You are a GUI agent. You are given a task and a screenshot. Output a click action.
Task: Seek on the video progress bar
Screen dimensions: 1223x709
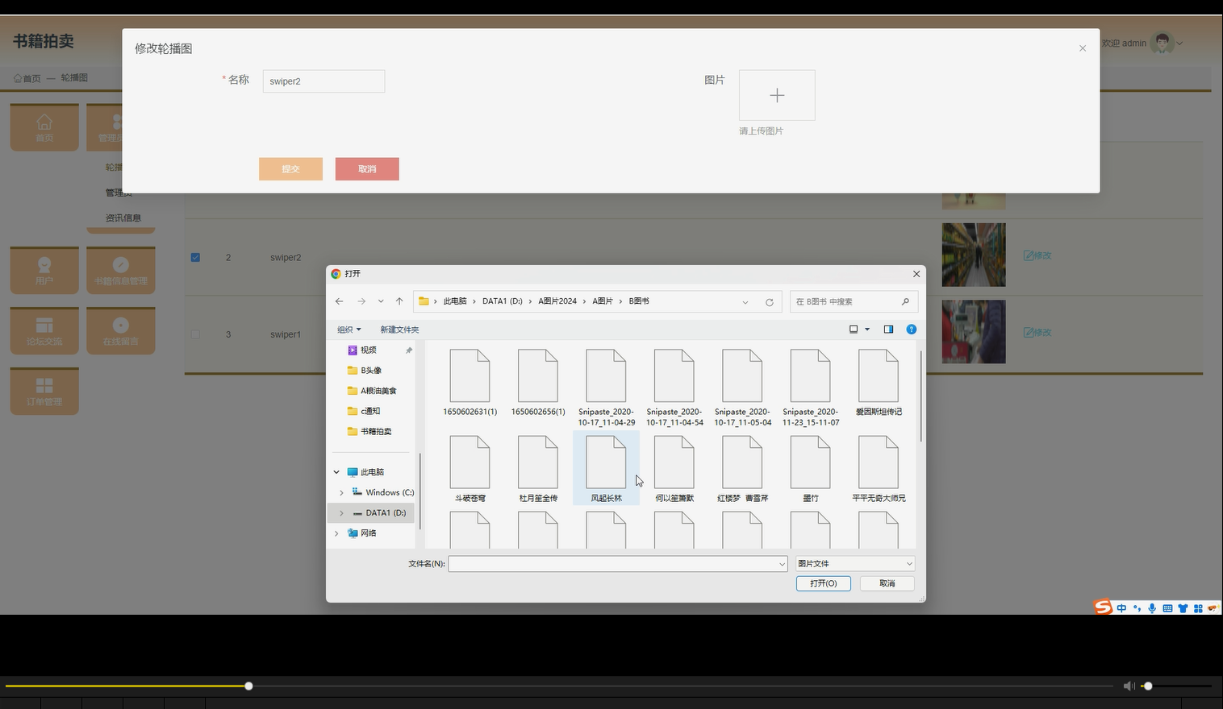click(559, 686)
